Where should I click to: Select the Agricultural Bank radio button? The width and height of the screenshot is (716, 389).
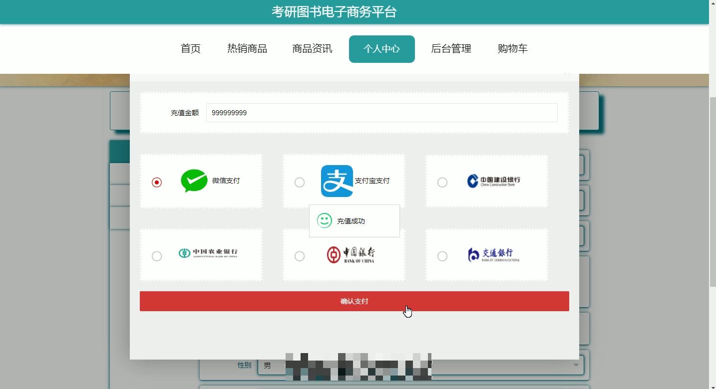pyautogui.click(x=157, y=256)
